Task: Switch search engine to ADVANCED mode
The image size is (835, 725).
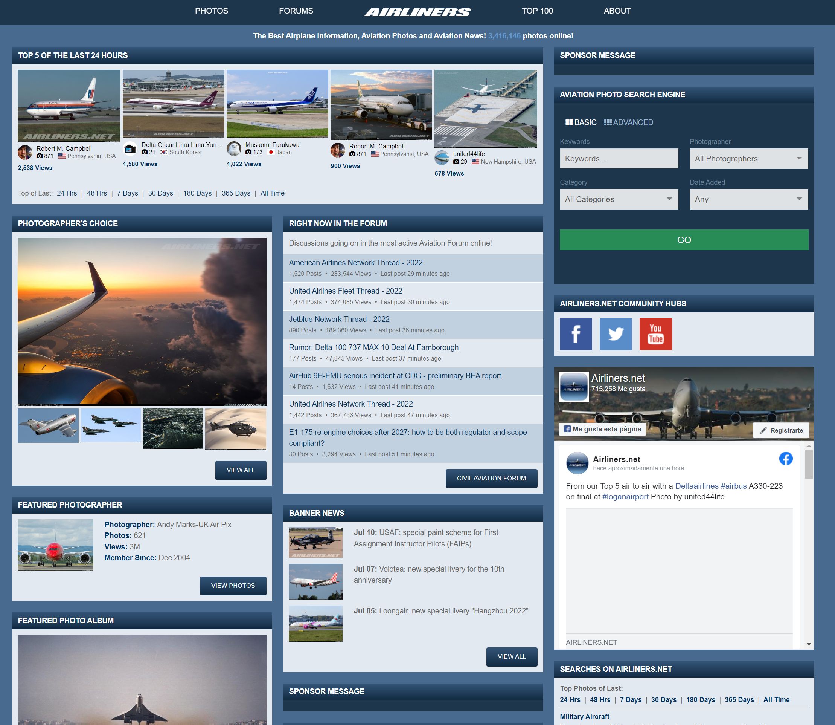Action: 629,122
